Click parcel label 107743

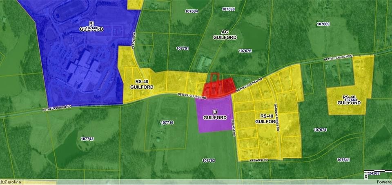pyautogui.click(x=87, y=139)
